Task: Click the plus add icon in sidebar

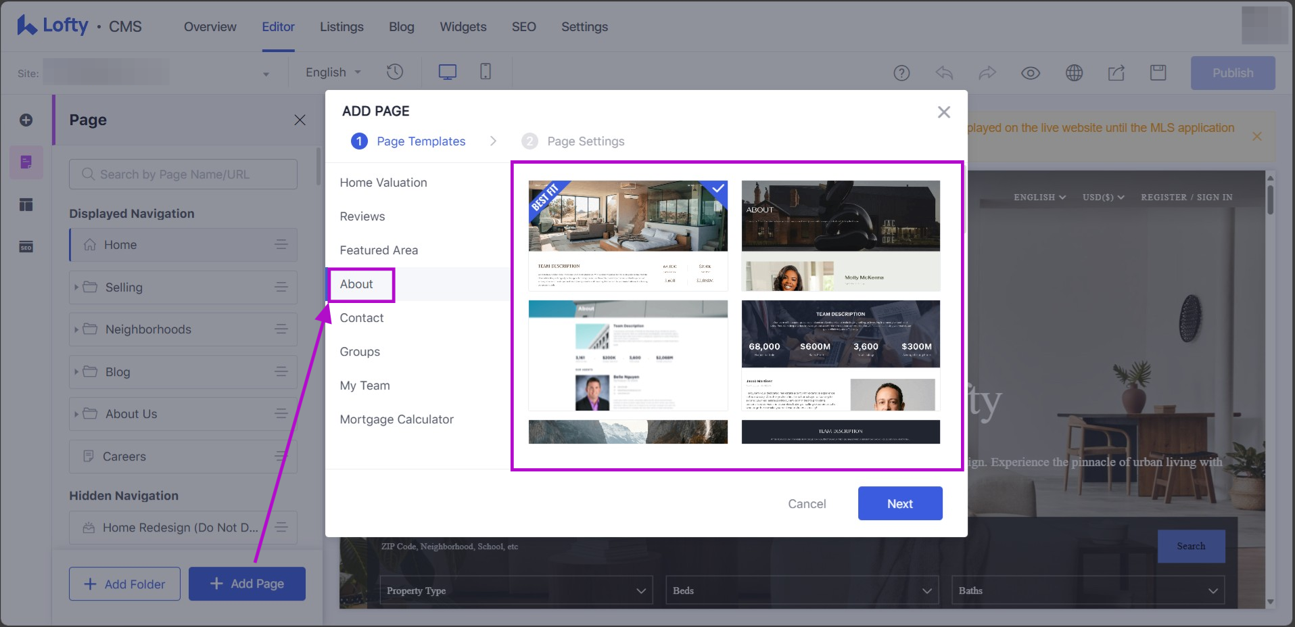Action: pos(26,120)
